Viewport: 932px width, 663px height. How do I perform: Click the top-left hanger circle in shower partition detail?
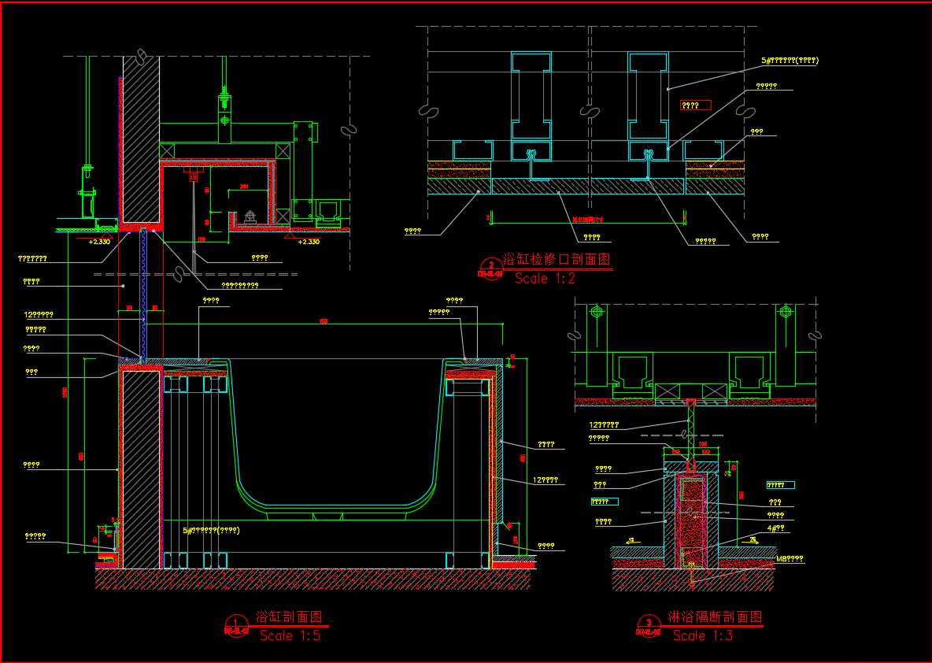coord(597,312)
